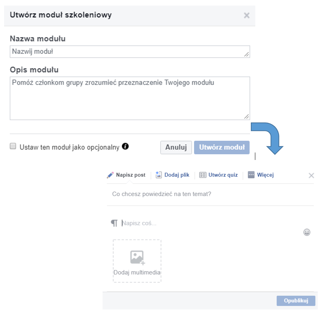Open the emoji picker smiley
330x321 pixels.
pyautogui.click(x=307, y=232)
